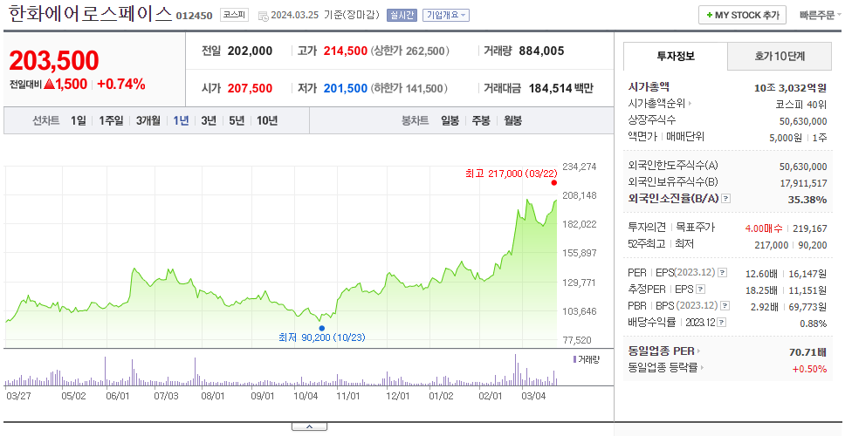
Task: Click the red up-triangle in 전일대비
Action: pos(51,84)
